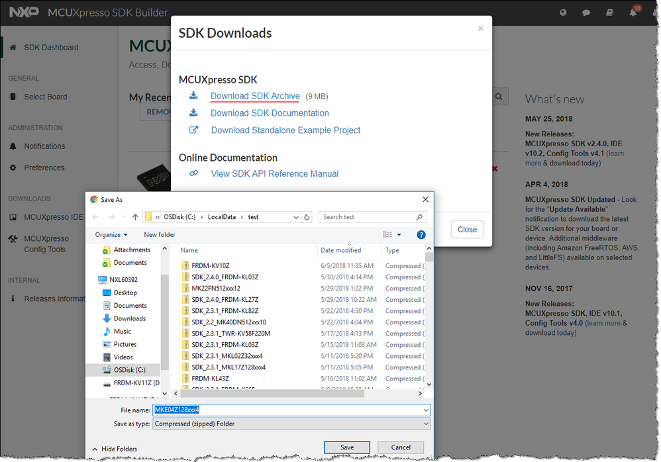
Task: Click the MCUXpresso Config Tools wrench icon
Action: [x=13, y=239]
